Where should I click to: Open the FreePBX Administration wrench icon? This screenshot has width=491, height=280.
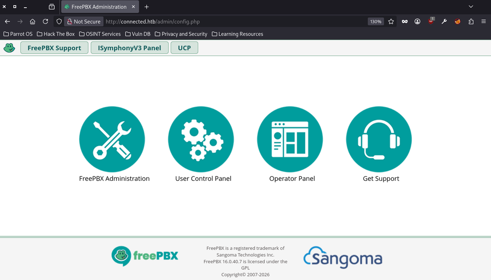point(112,139)
